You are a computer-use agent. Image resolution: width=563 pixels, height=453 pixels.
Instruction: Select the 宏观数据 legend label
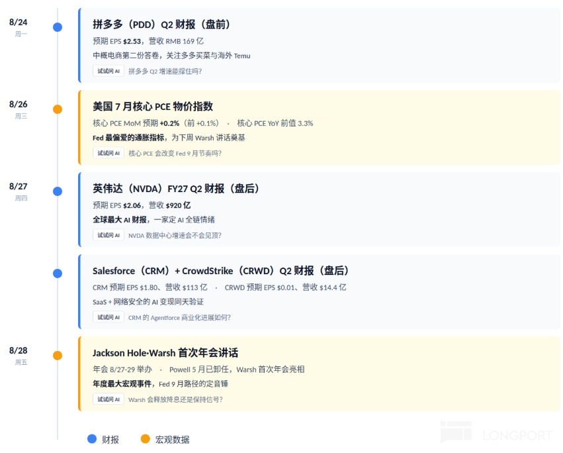click(x=173, y=439)
